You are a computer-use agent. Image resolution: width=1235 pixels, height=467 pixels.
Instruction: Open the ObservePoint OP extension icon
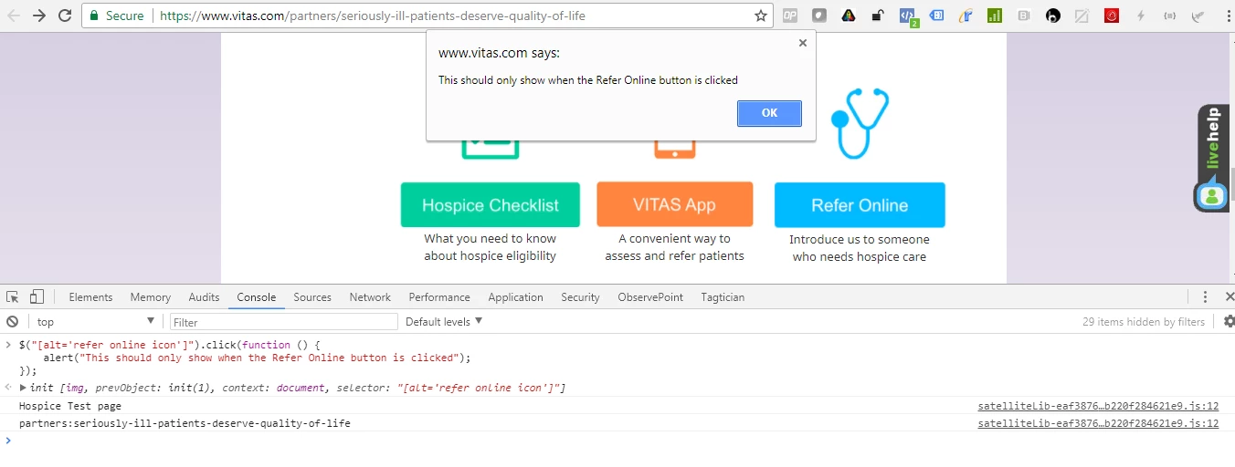pyautogui.click(x=790, y=16)
